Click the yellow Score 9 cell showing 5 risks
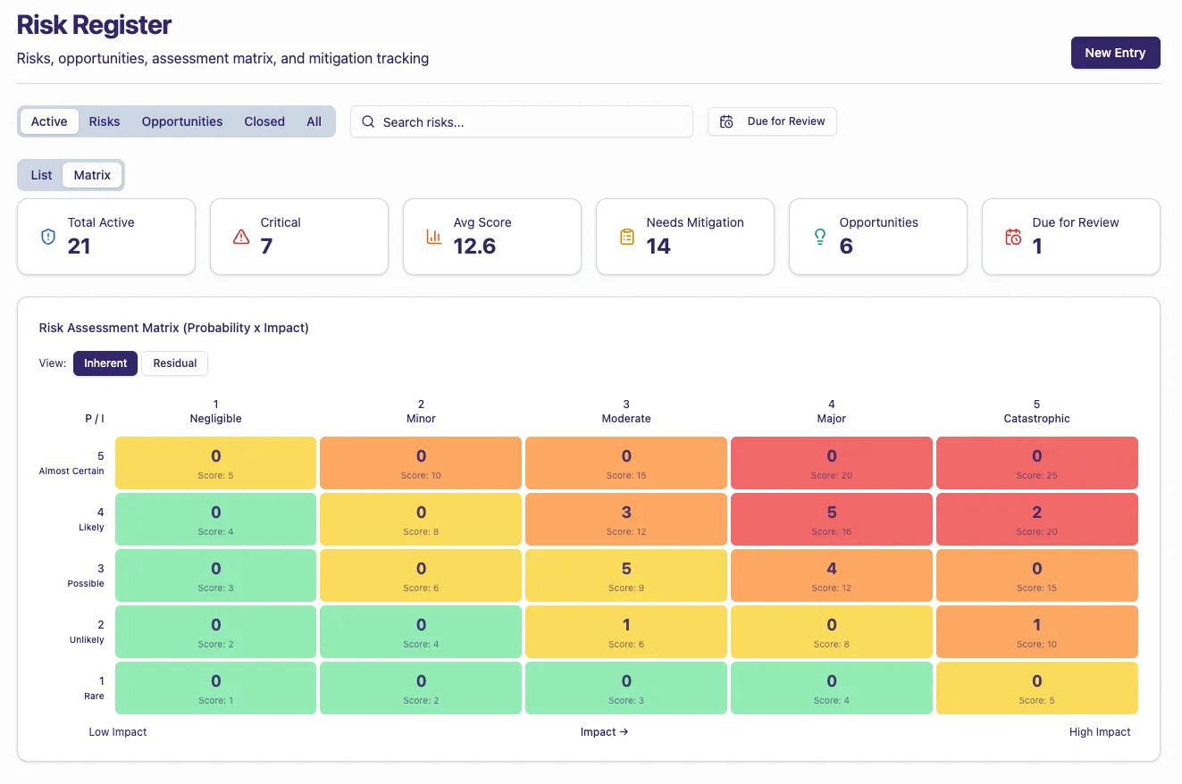1182x784 pixels. click(625, 575)
